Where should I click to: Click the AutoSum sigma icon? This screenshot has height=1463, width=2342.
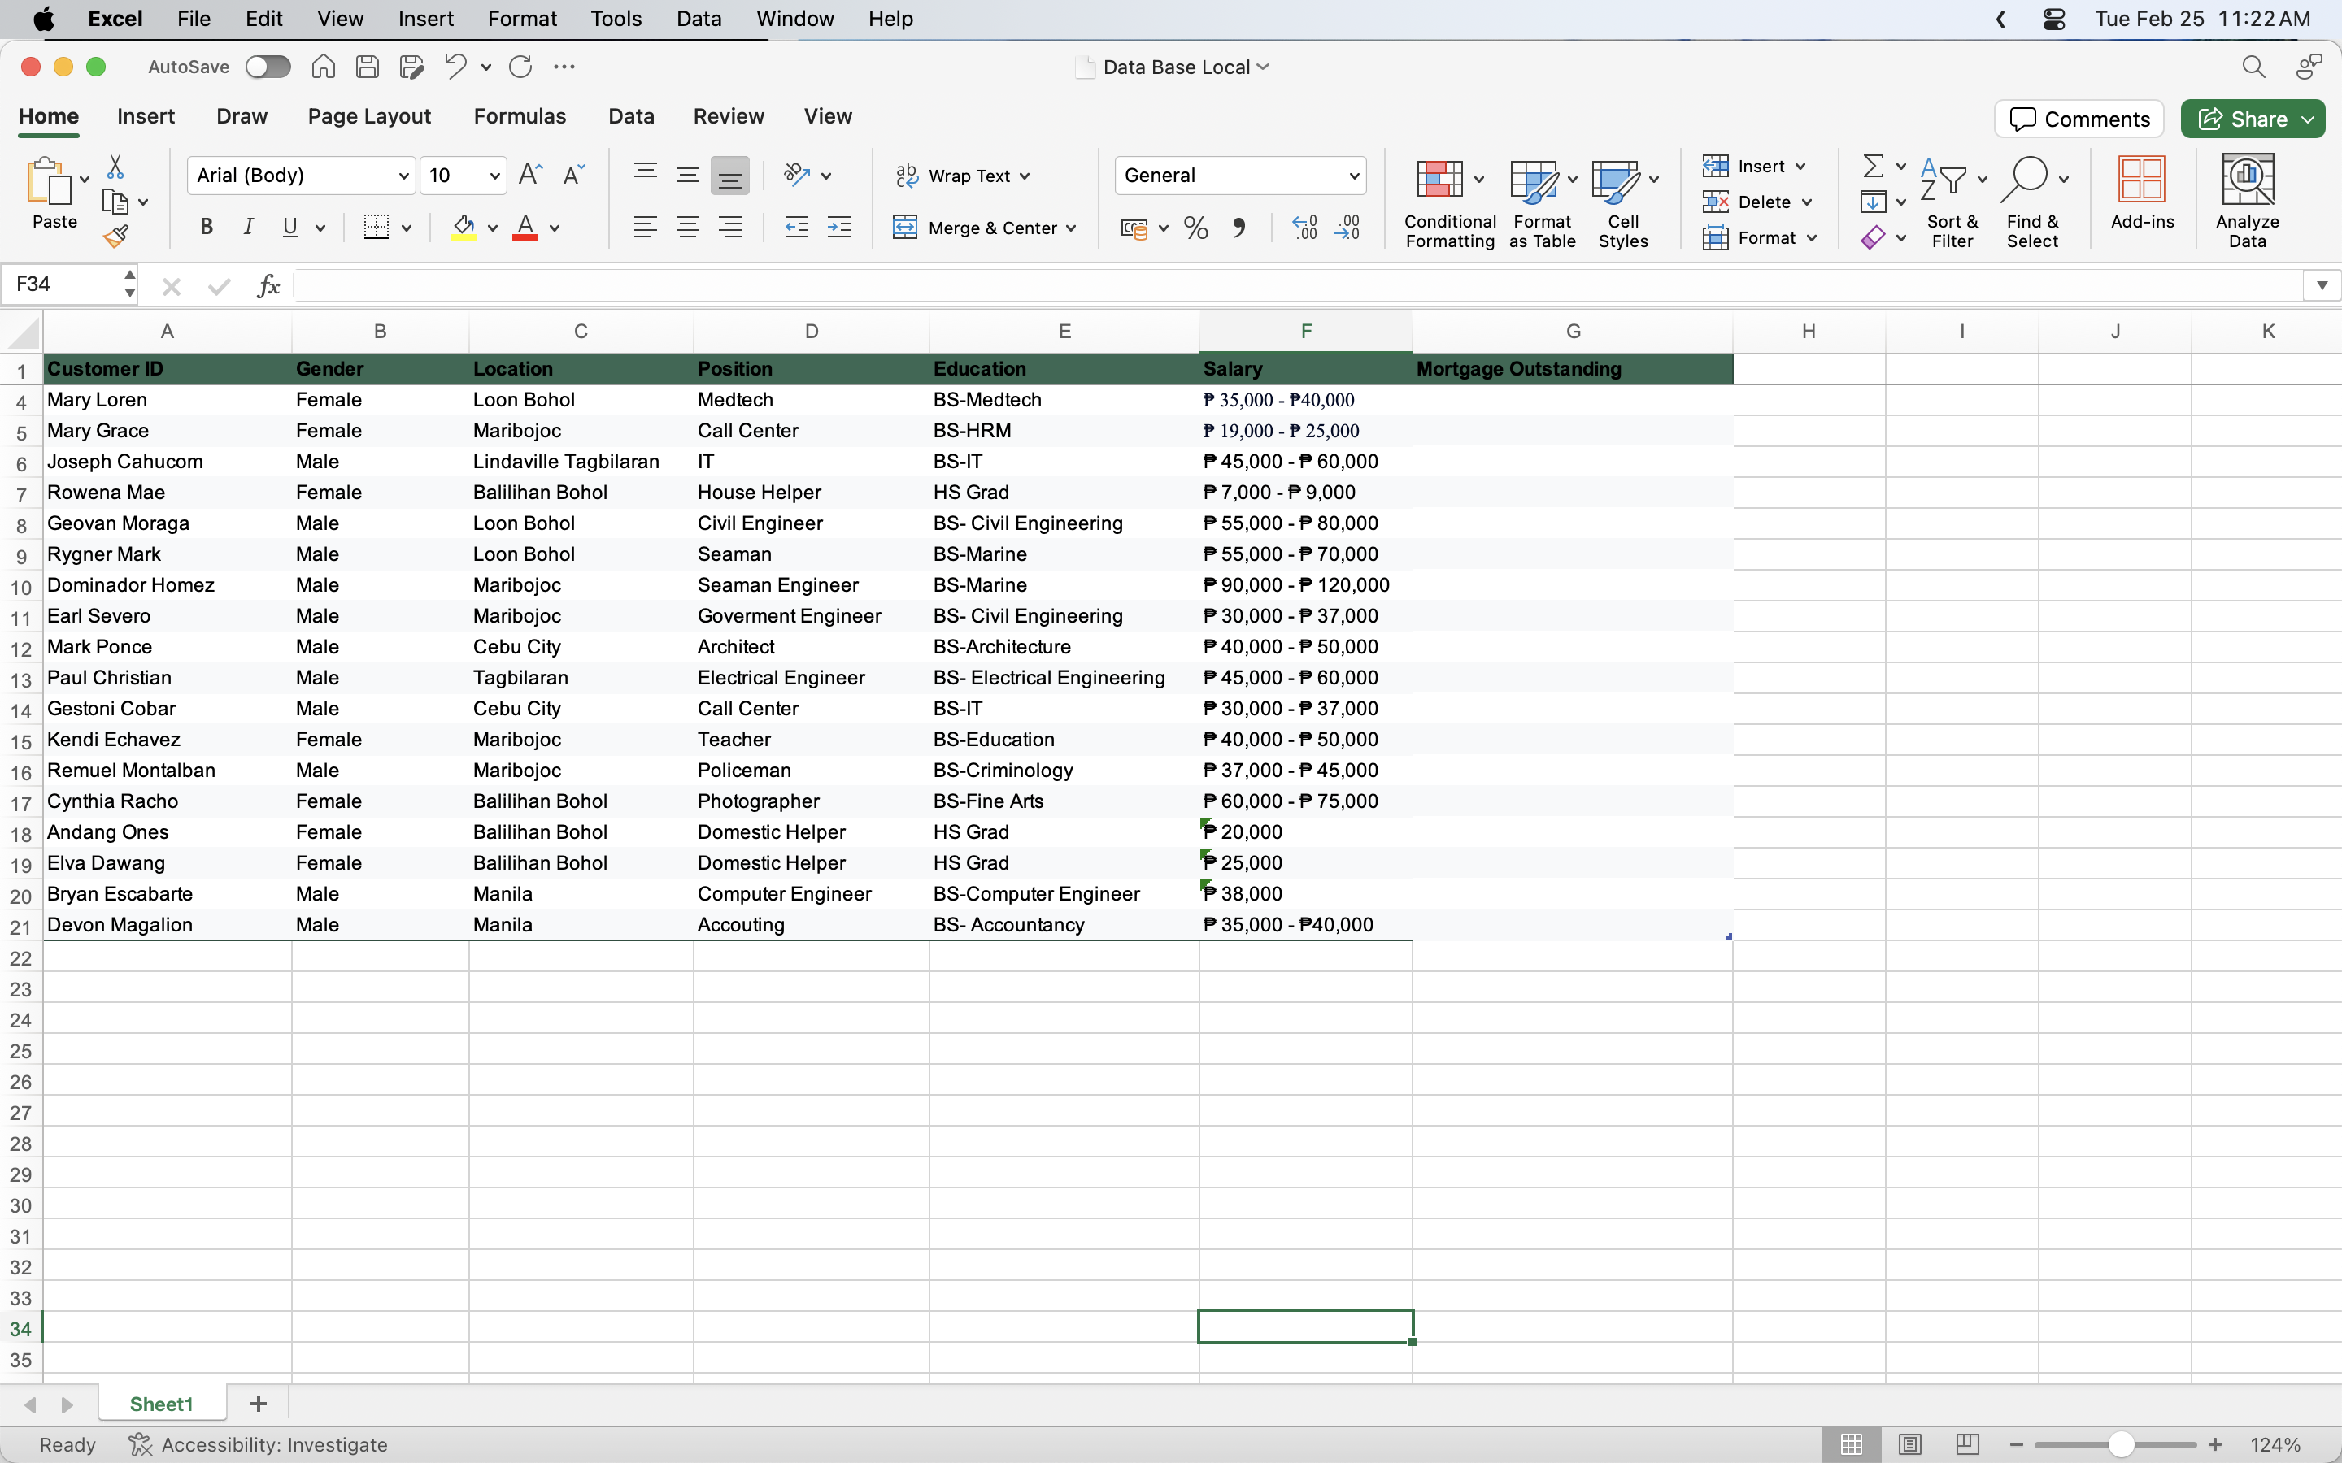(1874, 167)
